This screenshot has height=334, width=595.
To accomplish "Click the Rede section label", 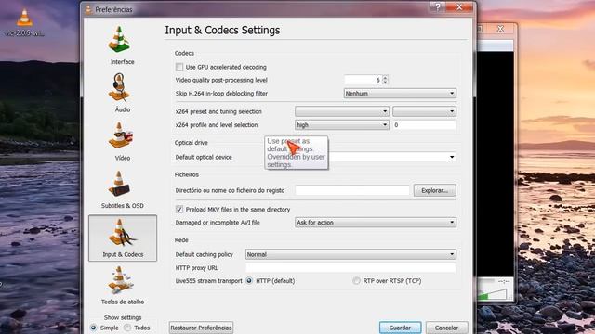I will click(x=181, y=240).
